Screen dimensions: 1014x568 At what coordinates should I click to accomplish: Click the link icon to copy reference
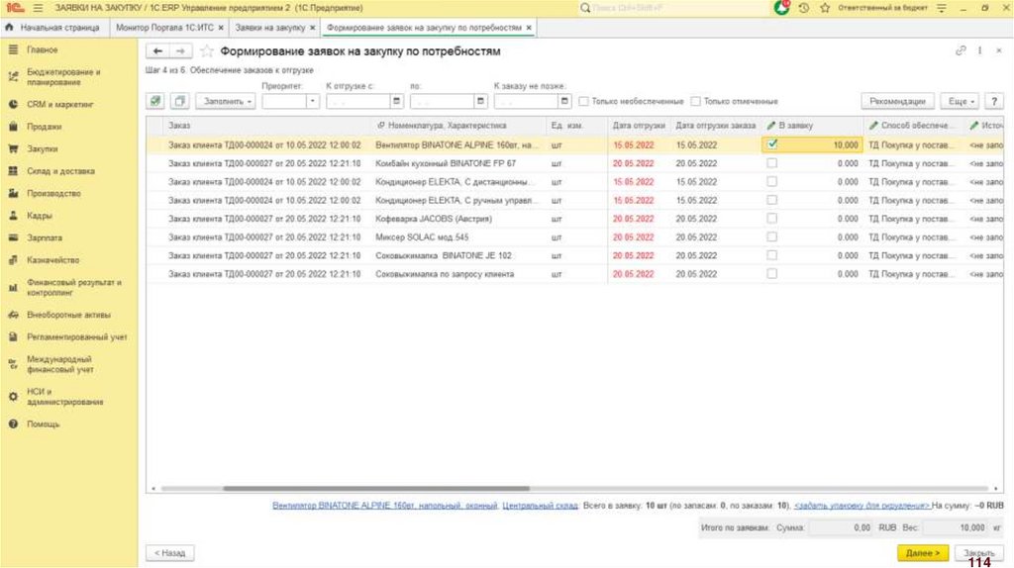[x=960, y=50]
